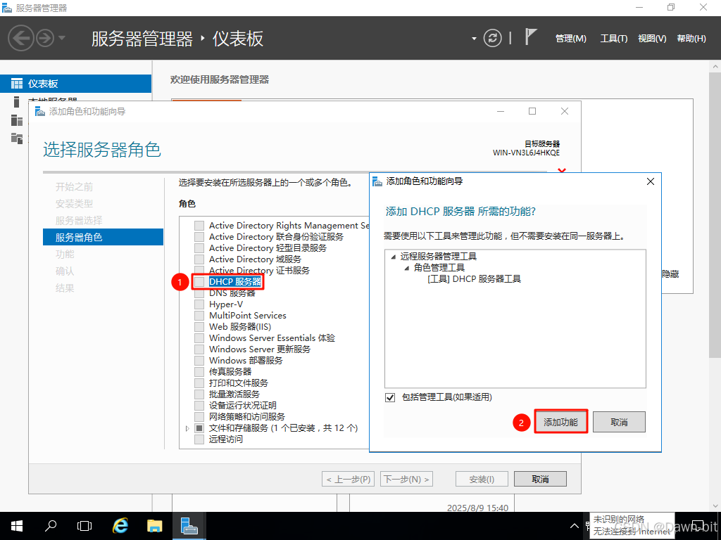Click the all servers icon in sidebar

[x=17, y=120]
